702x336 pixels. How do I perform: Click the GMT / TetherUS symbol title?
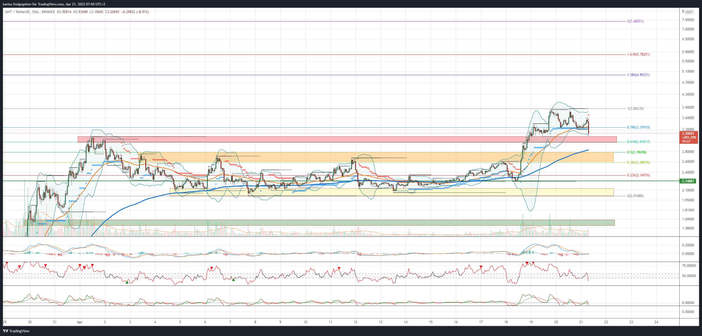pyautogui.click(x=17, y=12)
